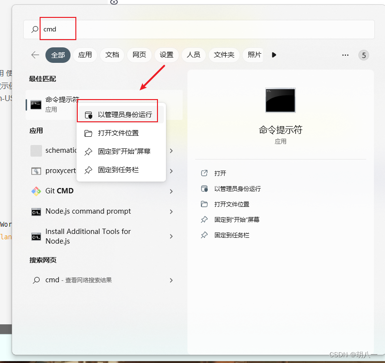The image size is (385, 363).
Task: Choose 固定到任务栏 in context menu
Action: click(120, 170)
